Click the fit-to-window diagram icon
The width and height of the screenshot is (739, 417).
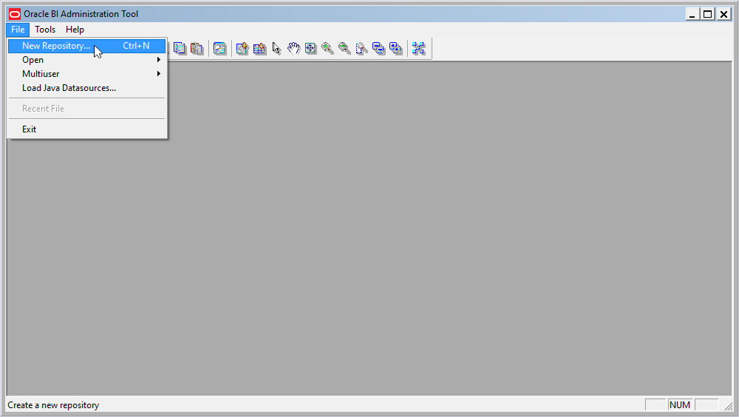[x=310, y=48]
